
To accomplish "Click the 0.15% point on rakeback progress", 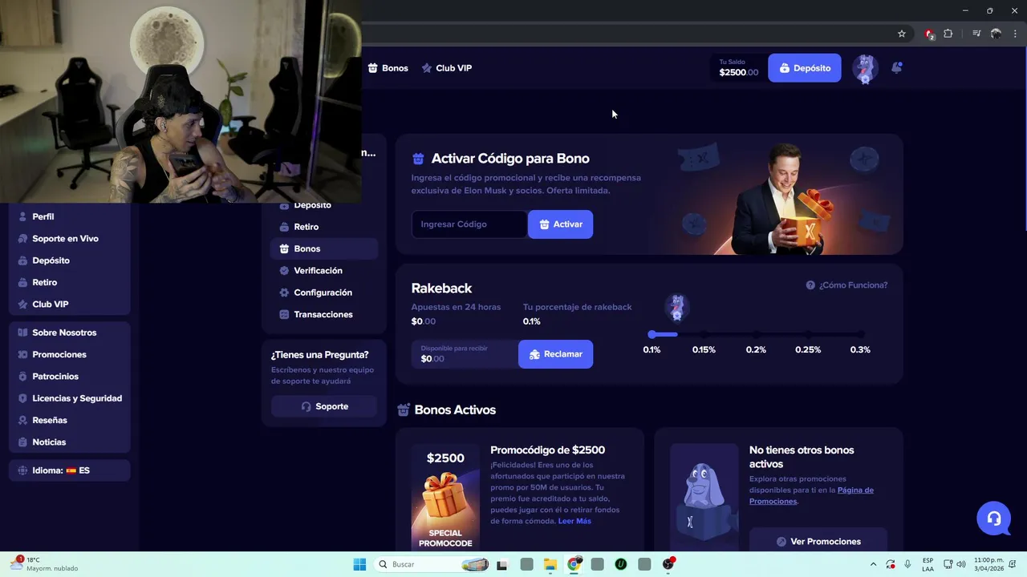I will 704,334.
